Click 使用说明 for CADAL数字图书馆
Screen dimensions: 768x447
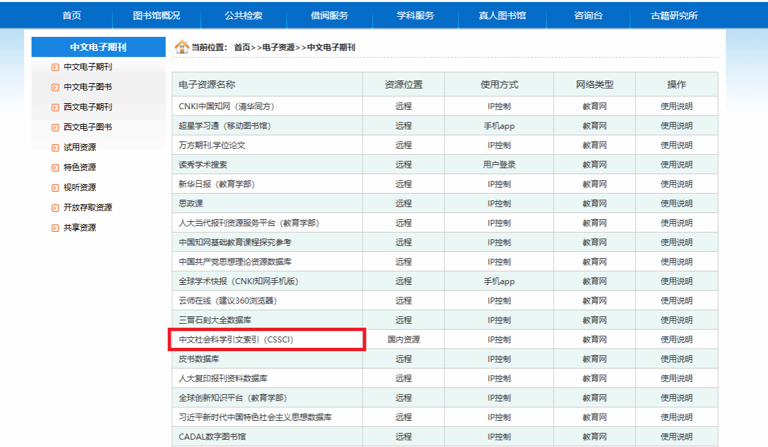point(676,436)
